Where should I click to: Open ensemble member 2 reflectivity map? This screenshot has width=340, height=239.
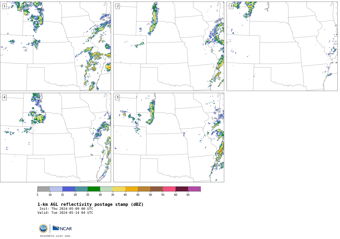point(169,46)
